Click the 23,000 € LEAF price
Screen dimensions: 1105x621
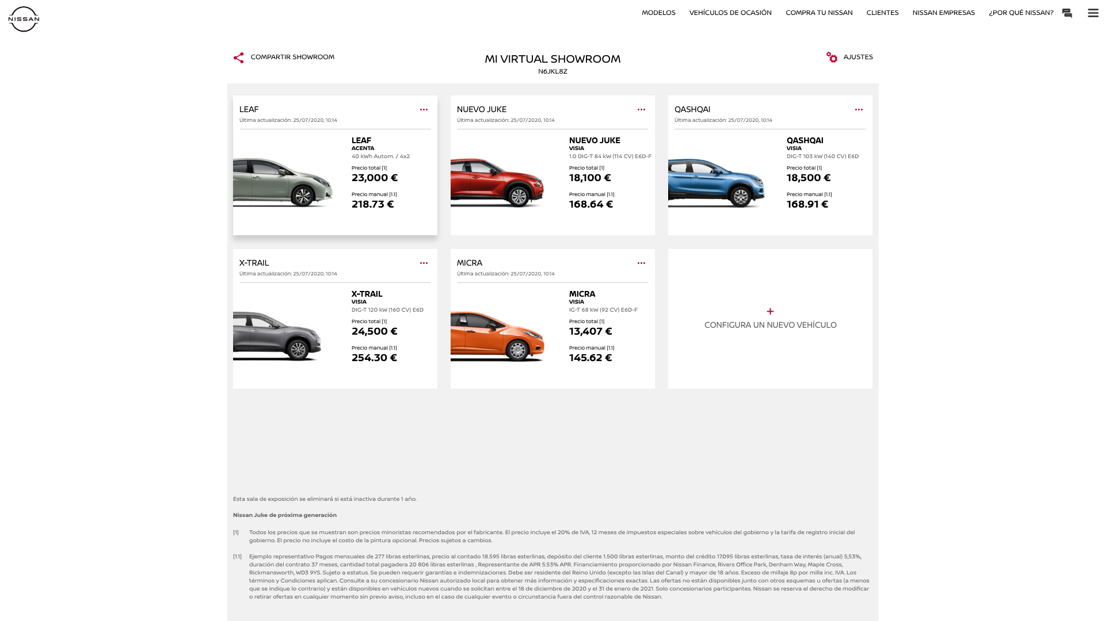point(375,178)
